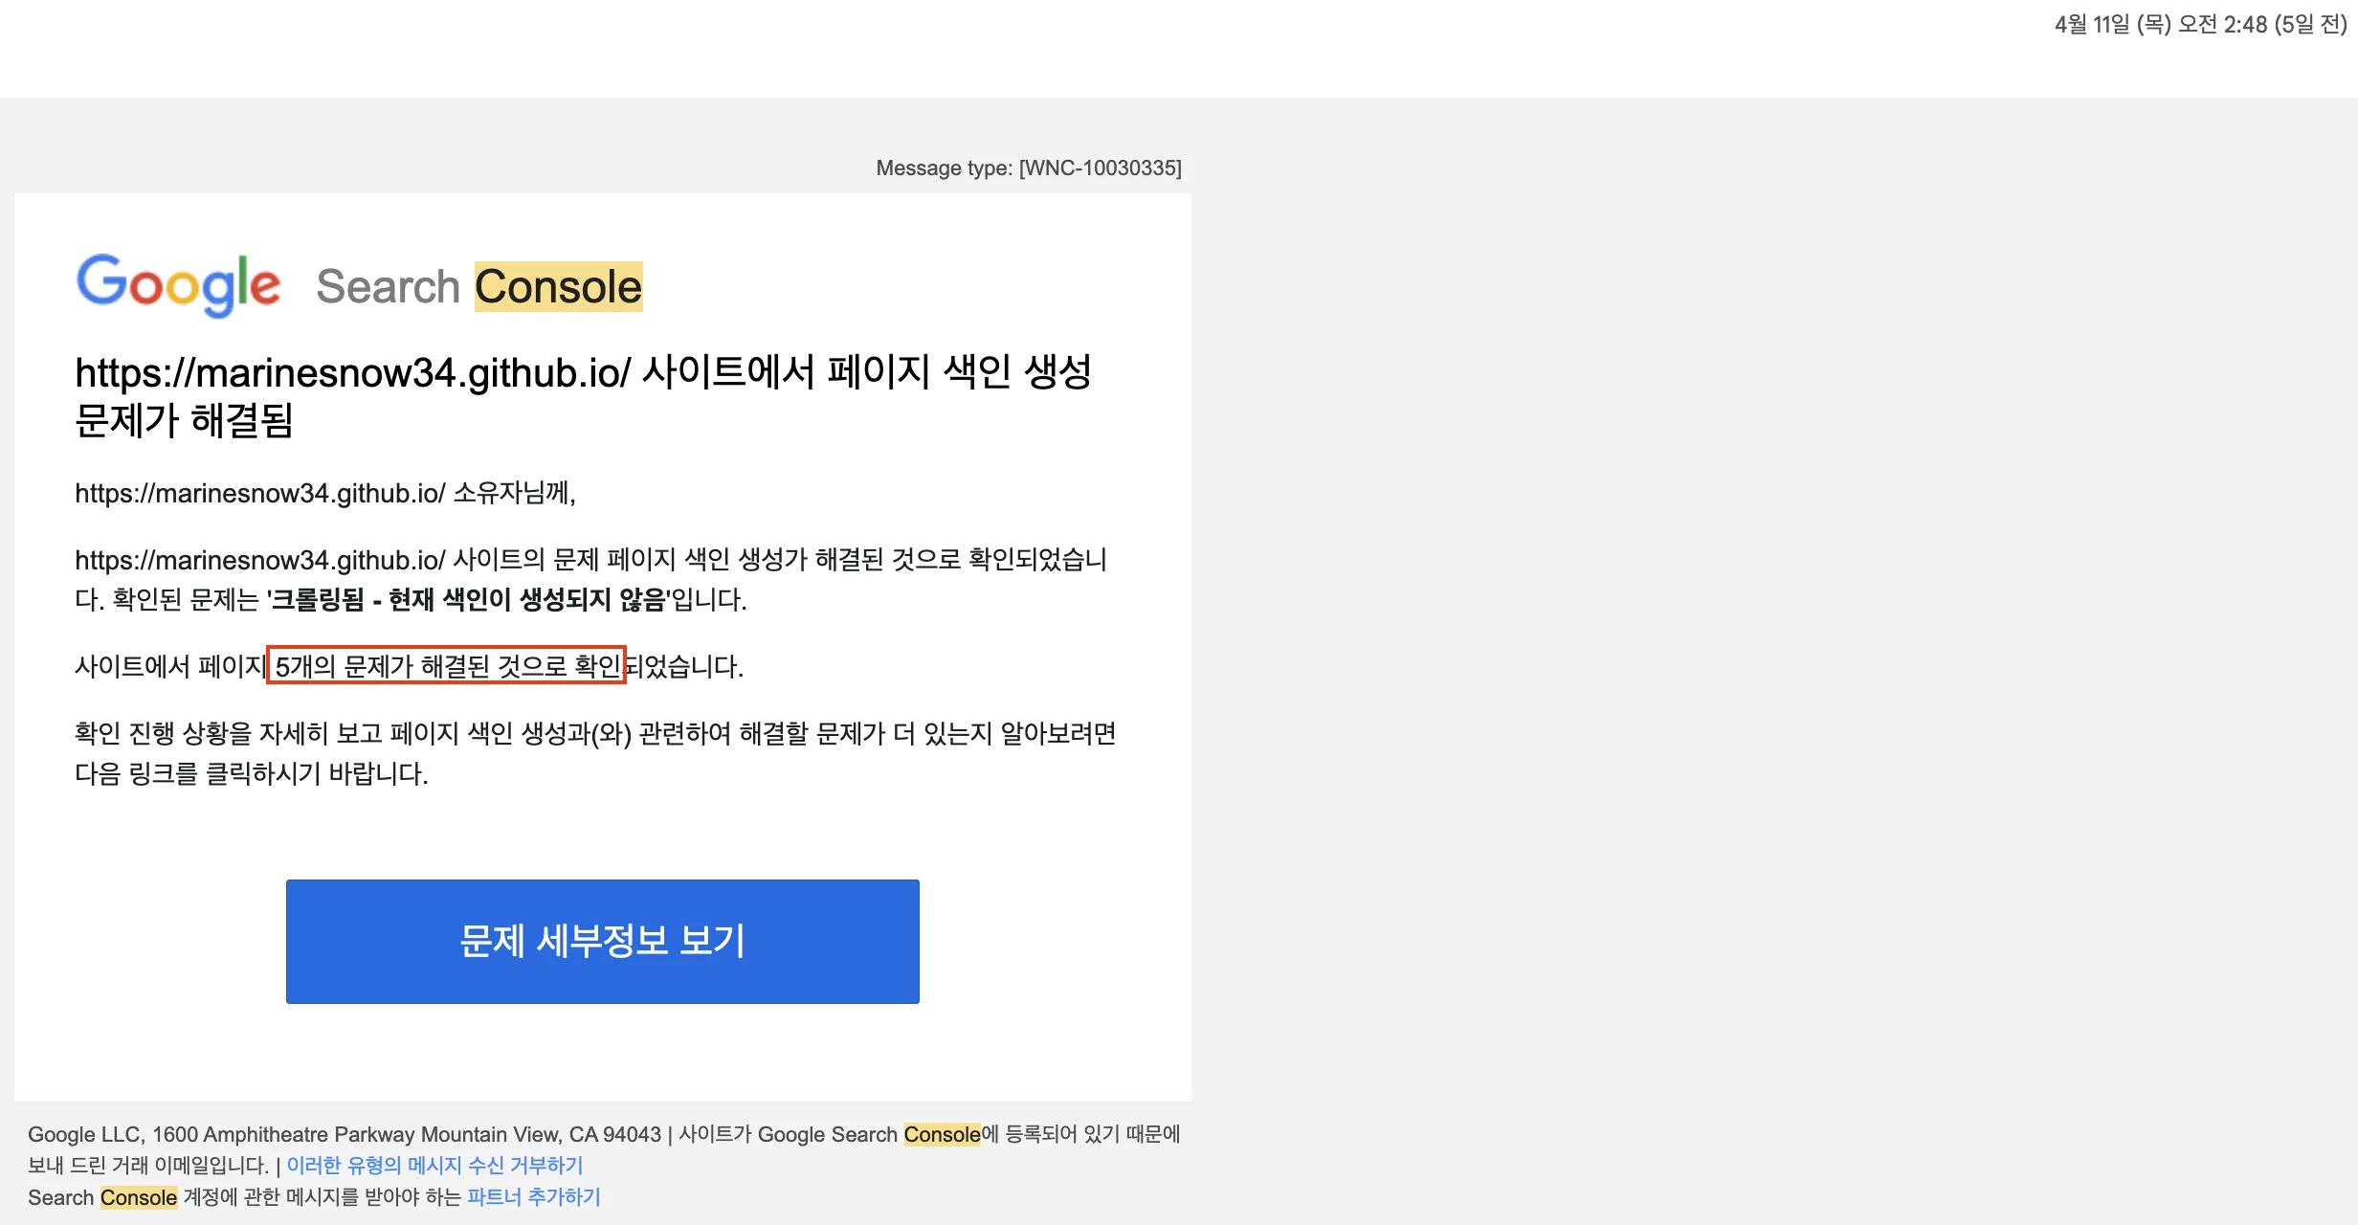2358x1225 pixels.
Task: Click the highlighted 'Console' next to 'Search' in footer
Action: (139, 1196)
